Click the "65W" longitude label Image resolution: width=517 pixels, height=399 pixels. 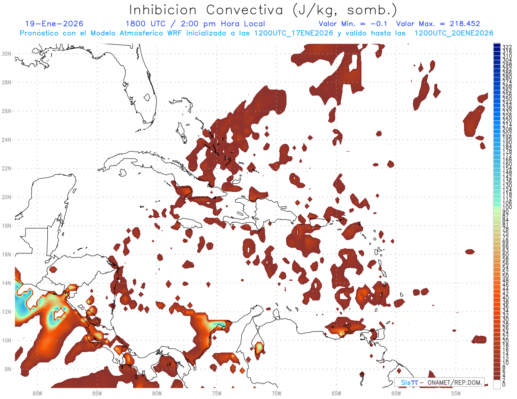(x=336, y=393)
